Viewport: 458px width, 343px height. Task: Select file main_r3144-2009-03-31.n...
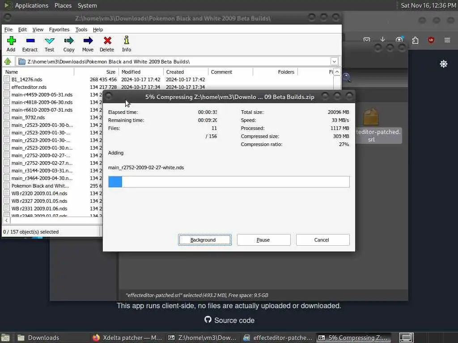(x=42, y=170)
